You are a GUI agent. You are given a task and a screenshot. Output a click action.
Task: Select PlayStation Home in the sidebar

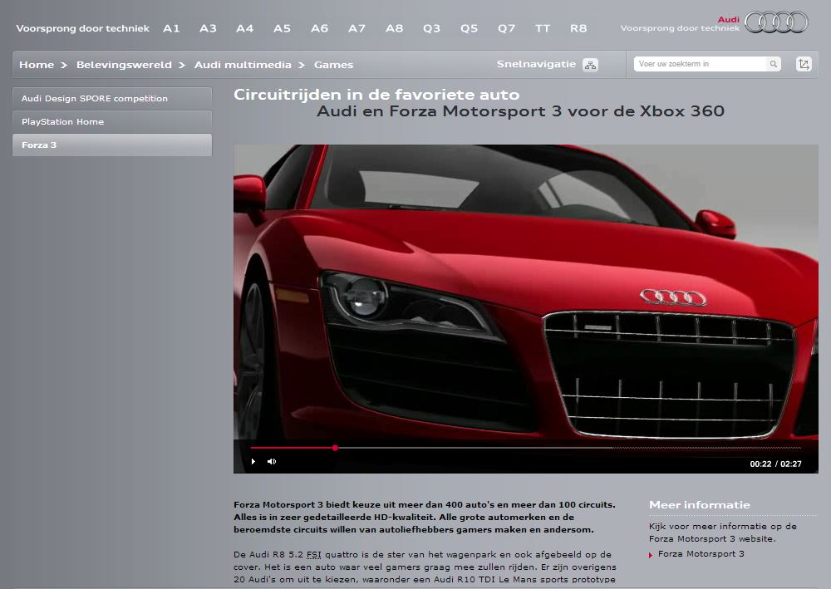coord(112,122)
